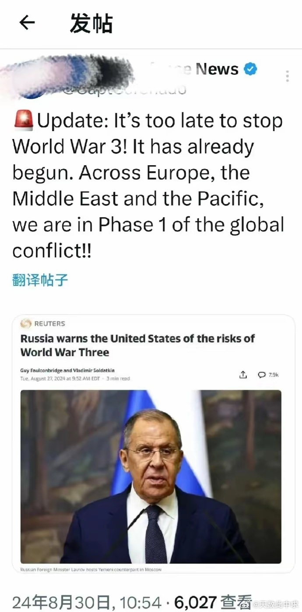
Task: Open the three-dot more options menu
Action: click(287, 76)
